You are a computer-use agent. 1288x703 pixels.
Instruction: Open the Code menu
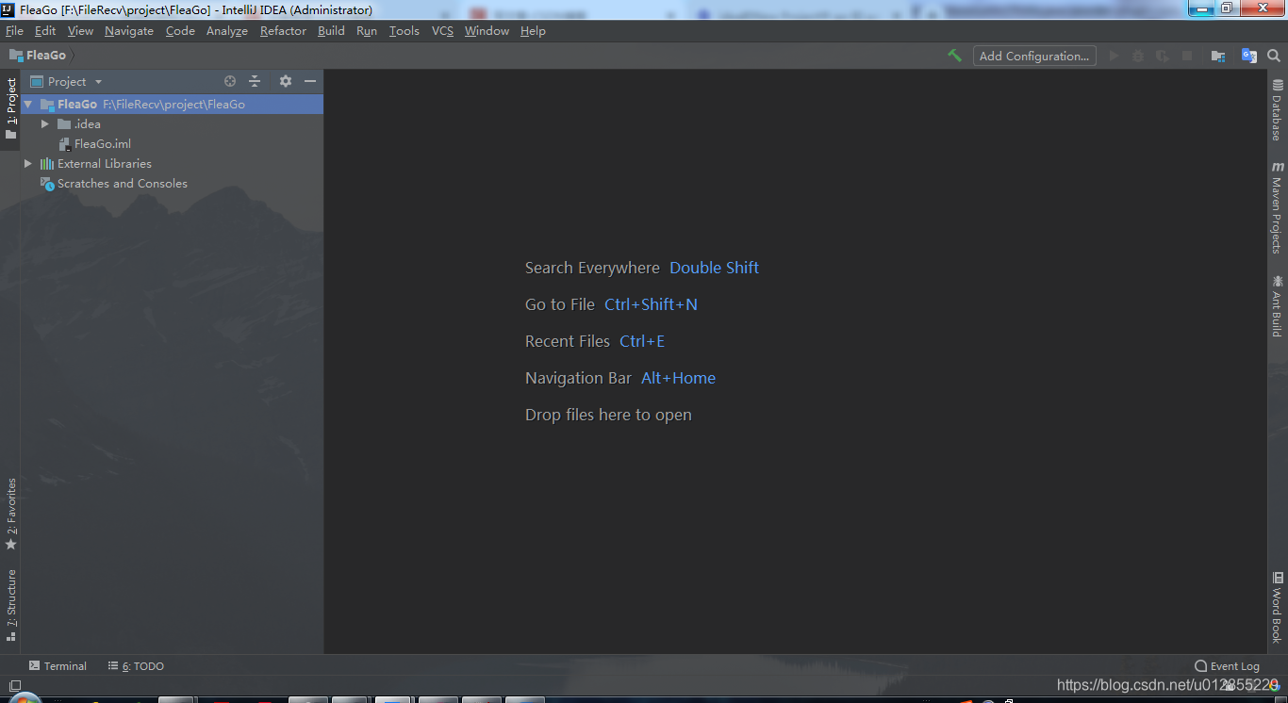click(180, 31)
